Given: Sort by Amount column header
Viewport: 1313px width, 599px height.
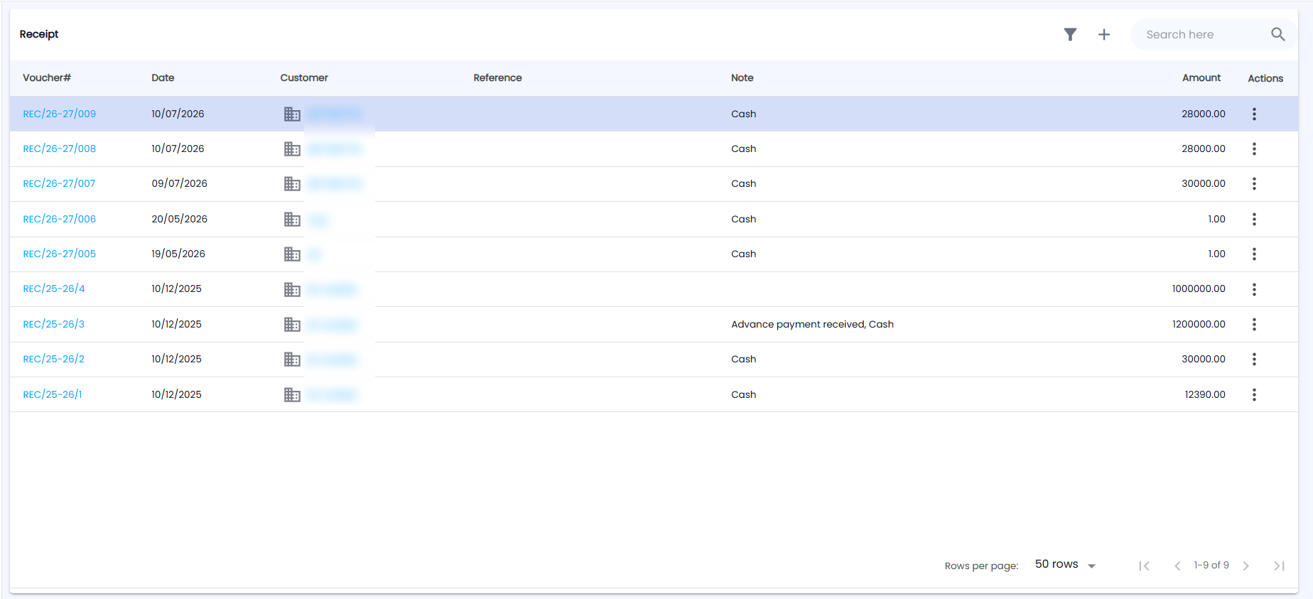Looking at the screenshot, I should click(x=1201, y=77).
